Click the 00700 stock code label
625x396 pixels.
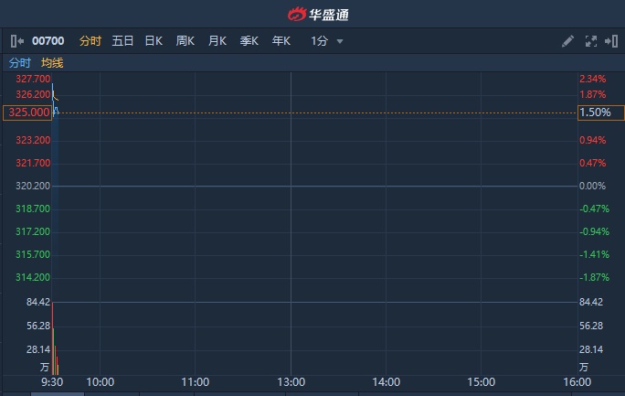point(48,41)
